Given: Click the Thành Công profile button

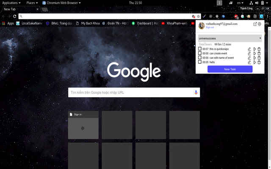Looking at the screenshot, I should click(x=246, y=8).
